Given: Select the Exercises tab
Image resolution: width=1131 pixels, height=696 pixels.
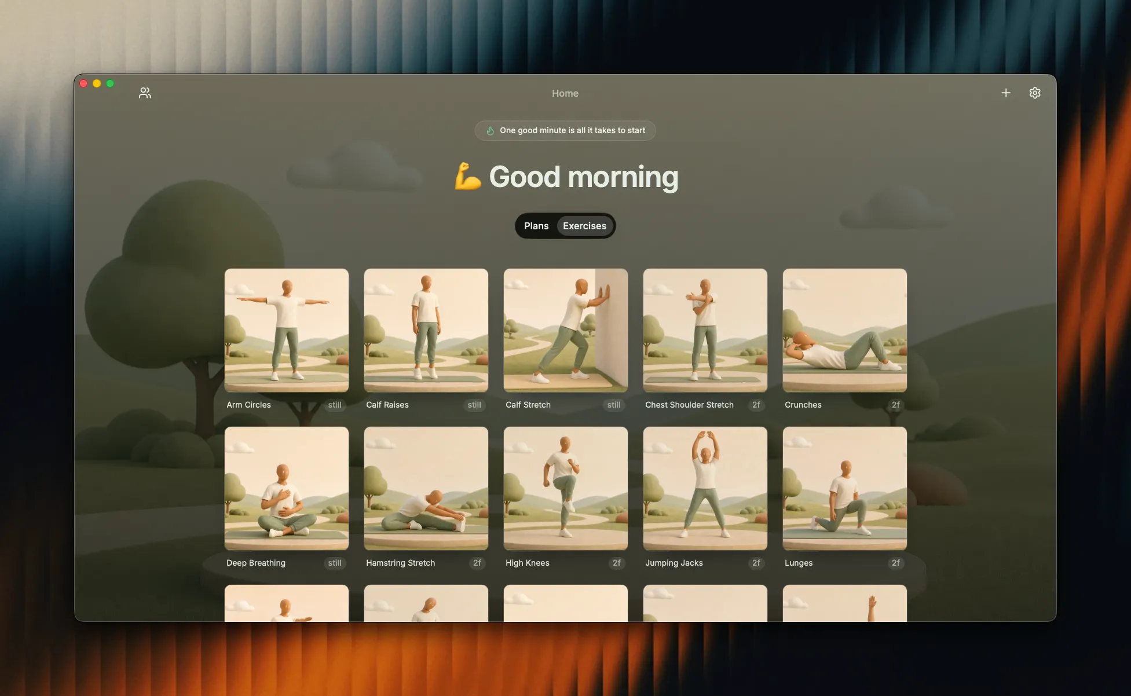Looking at the screenshot, I should pos(584,226).
